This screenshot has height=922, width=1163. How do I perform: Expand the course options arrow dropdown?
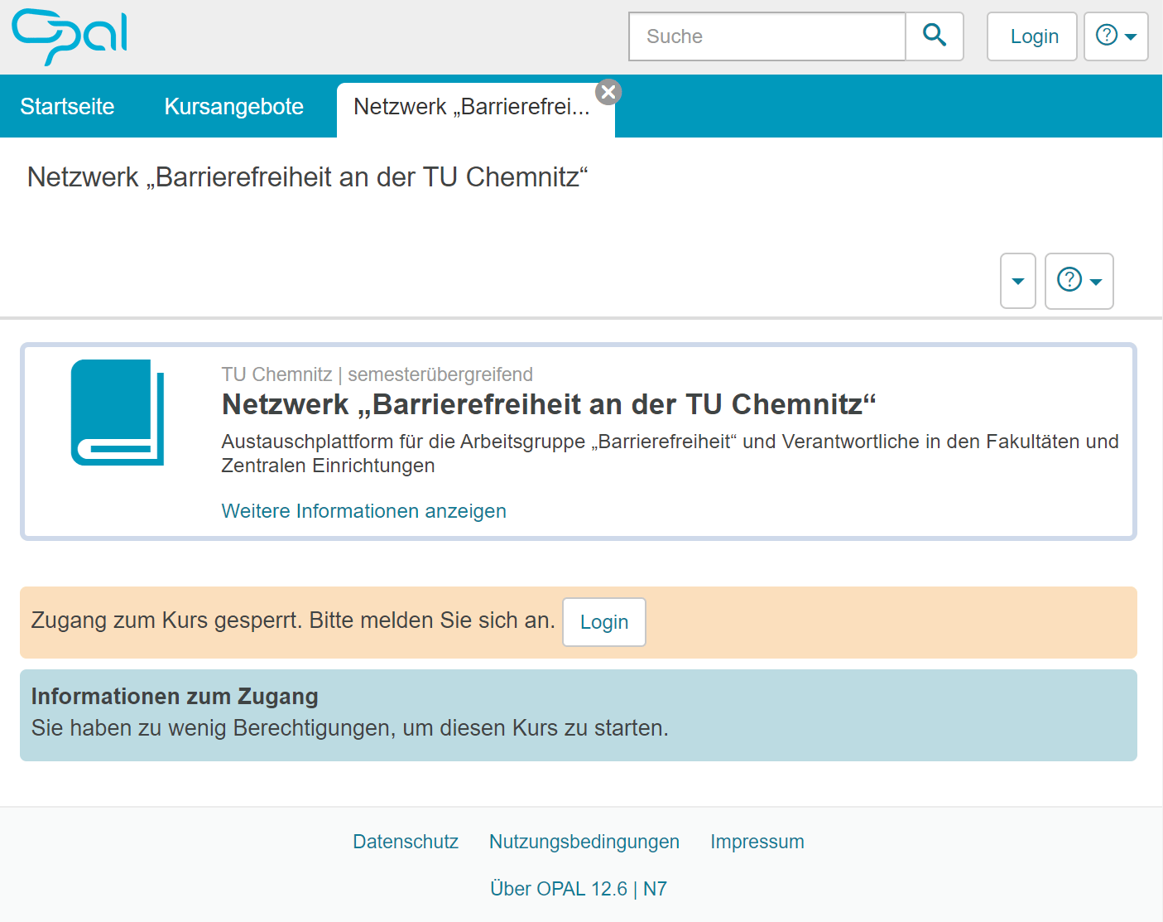click(1018, 281)
